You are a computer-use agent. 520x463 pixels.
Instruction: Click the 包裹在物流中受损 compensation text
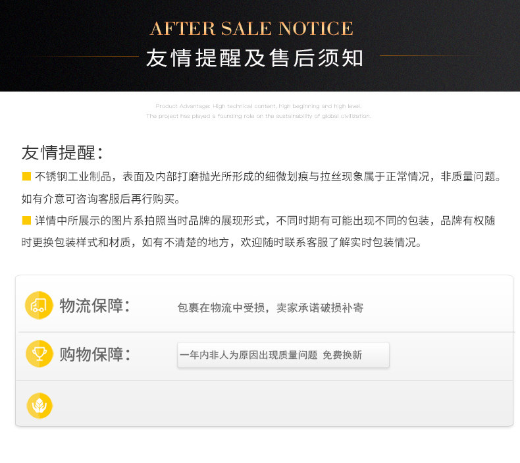click(x=271, y=308)
